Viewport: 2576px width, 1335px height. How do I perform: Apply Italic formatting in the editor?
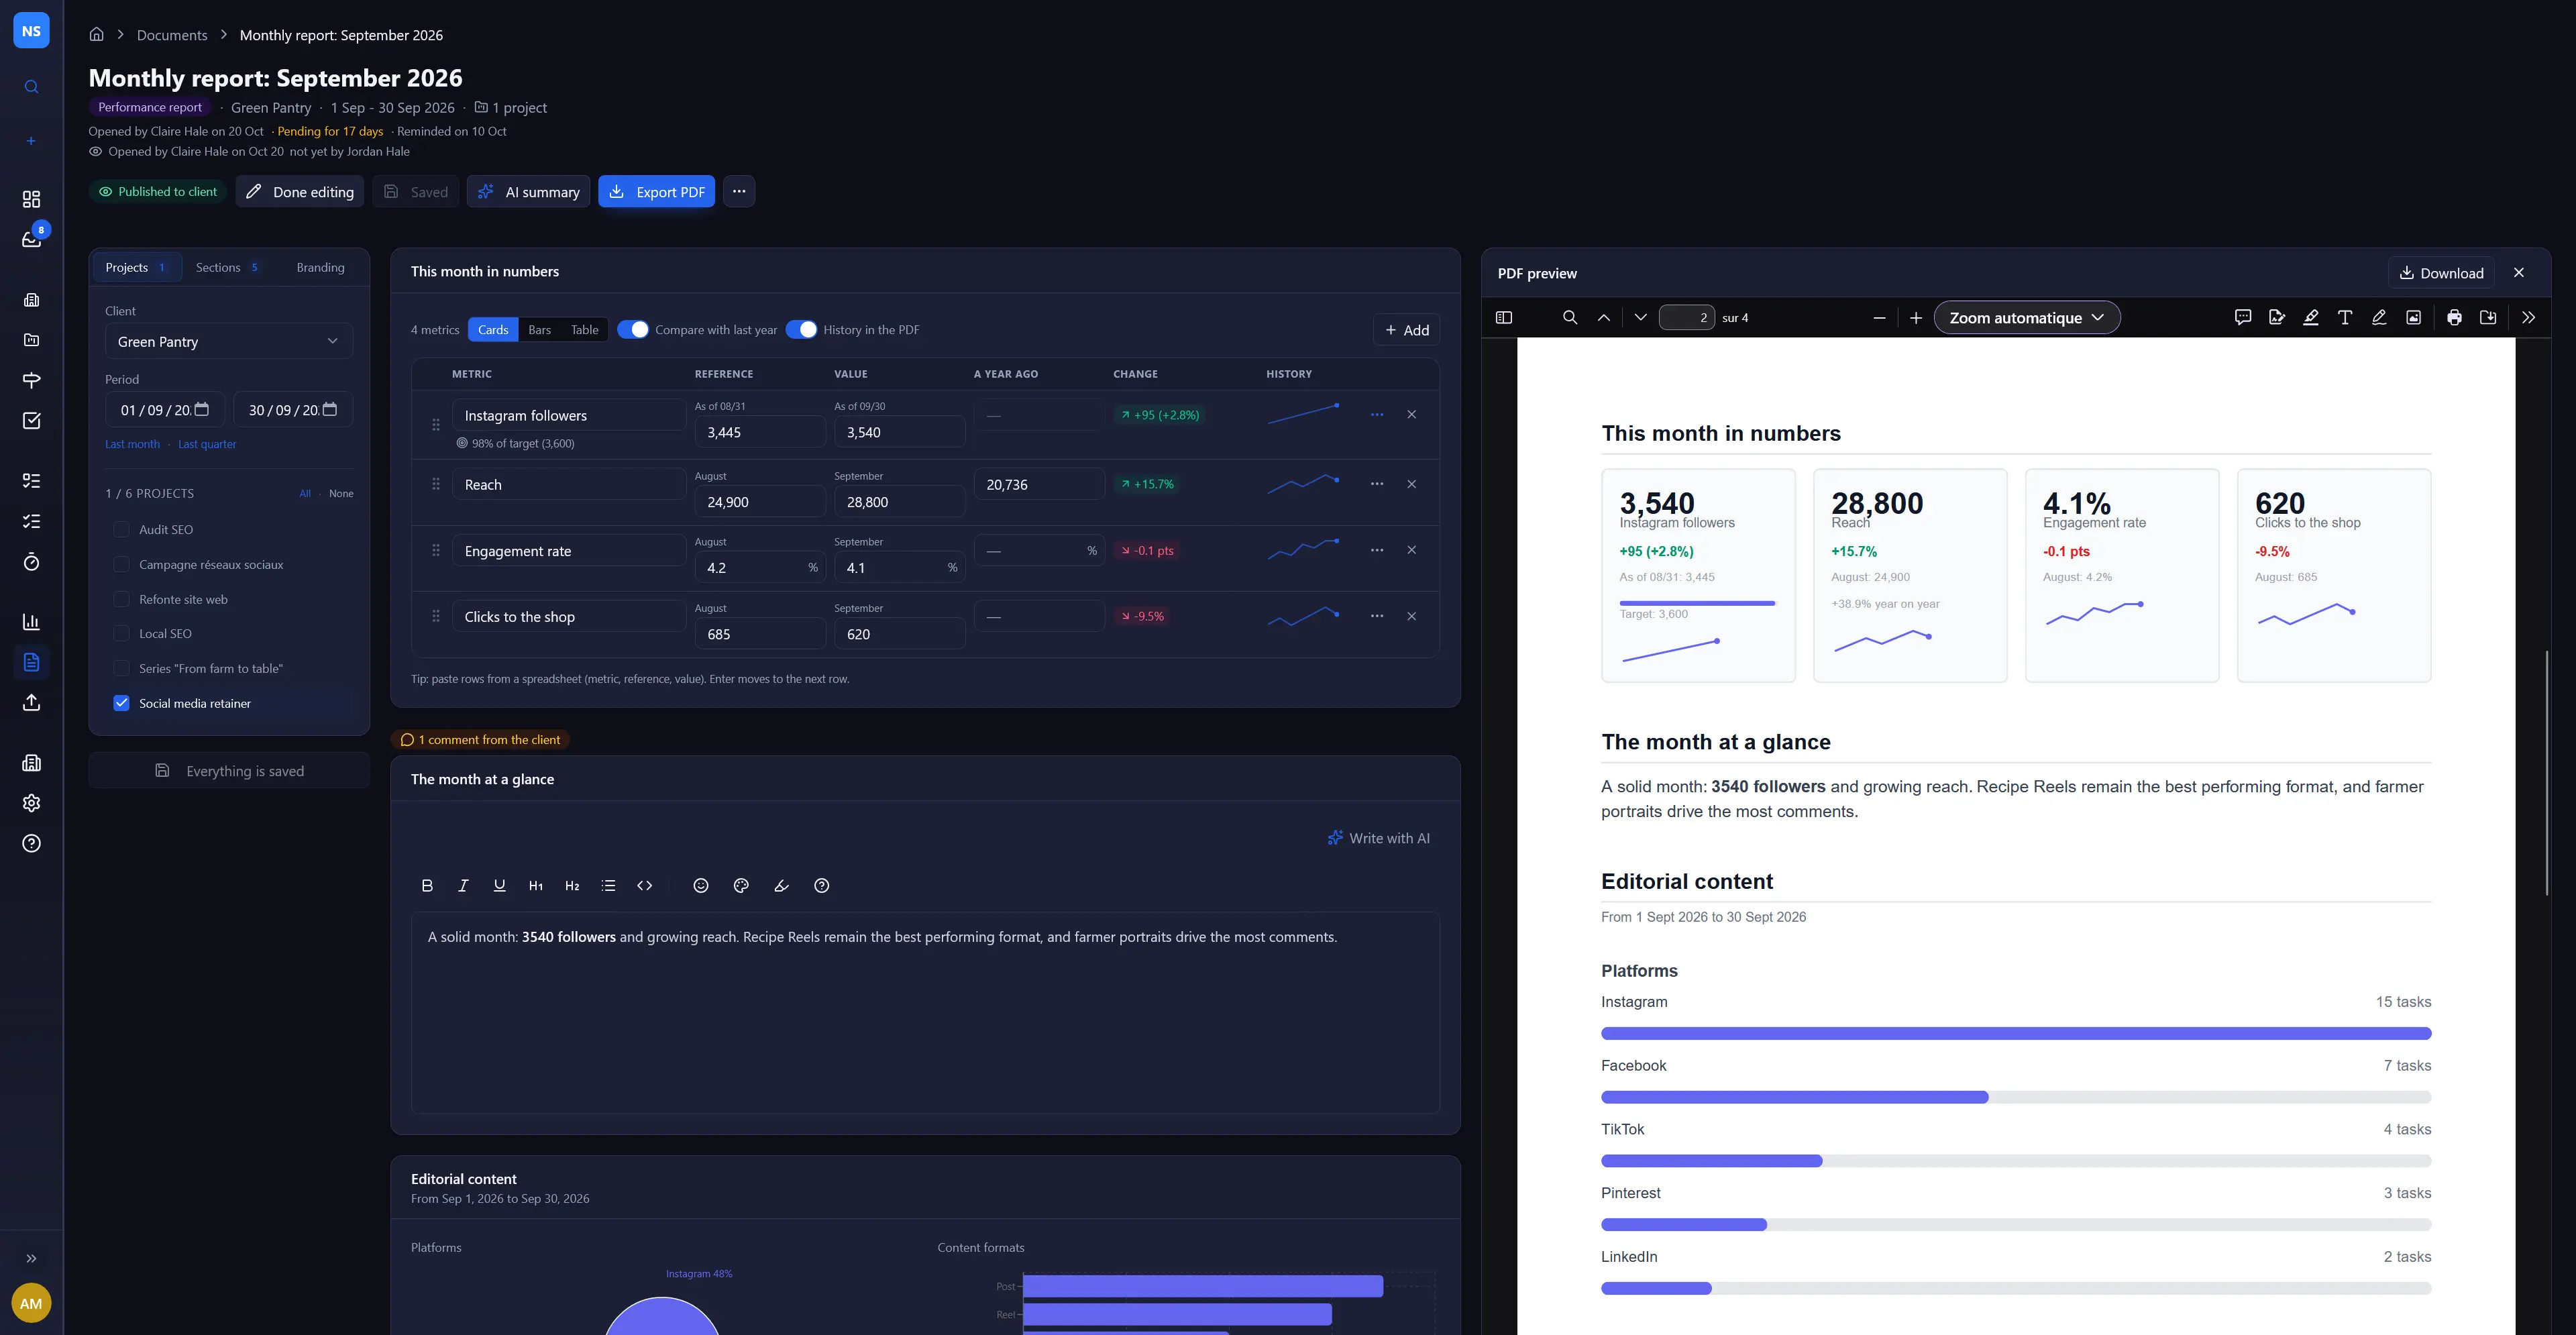tap(463, 886)
